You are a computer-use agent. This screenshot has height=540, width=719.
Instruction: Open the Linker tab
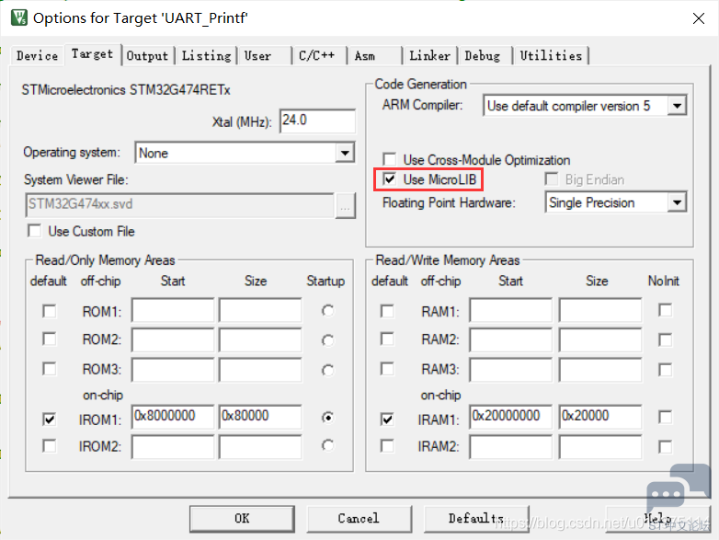point(429,56)
